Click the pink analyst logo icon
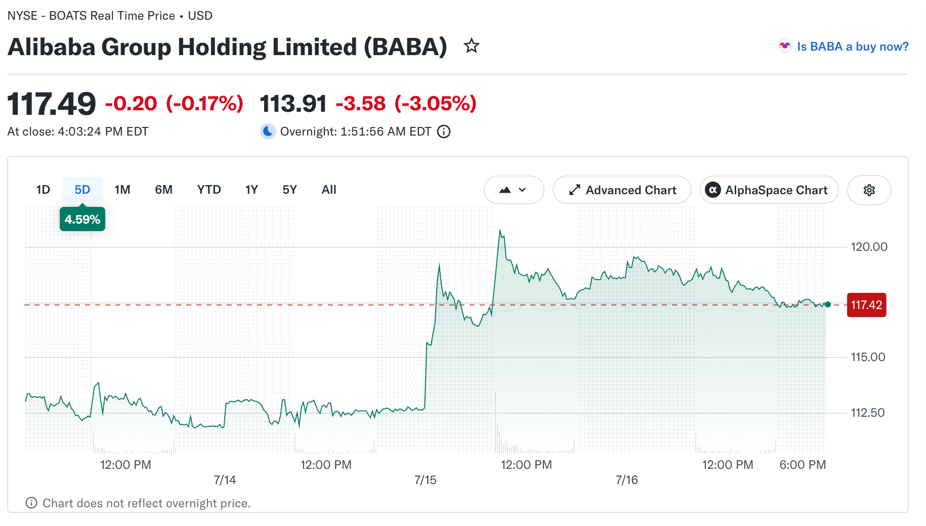The width and height of the screenshot is (926, 526). click(x=785, y=46)
